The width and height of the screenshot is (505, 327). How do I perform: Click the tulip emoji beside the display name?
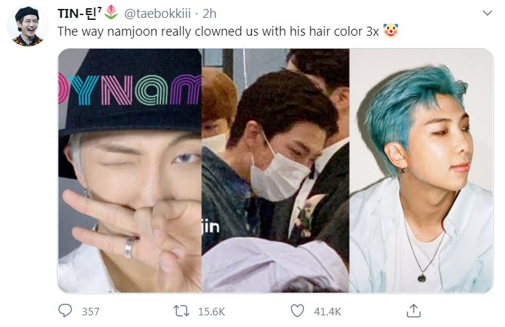[111, 12]
